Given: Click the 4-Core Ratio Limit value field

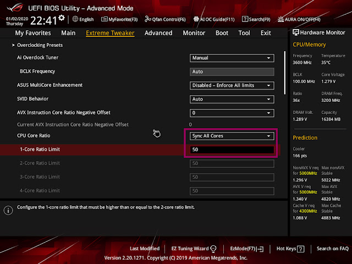Looking at the screenshot, I should 232,191.
